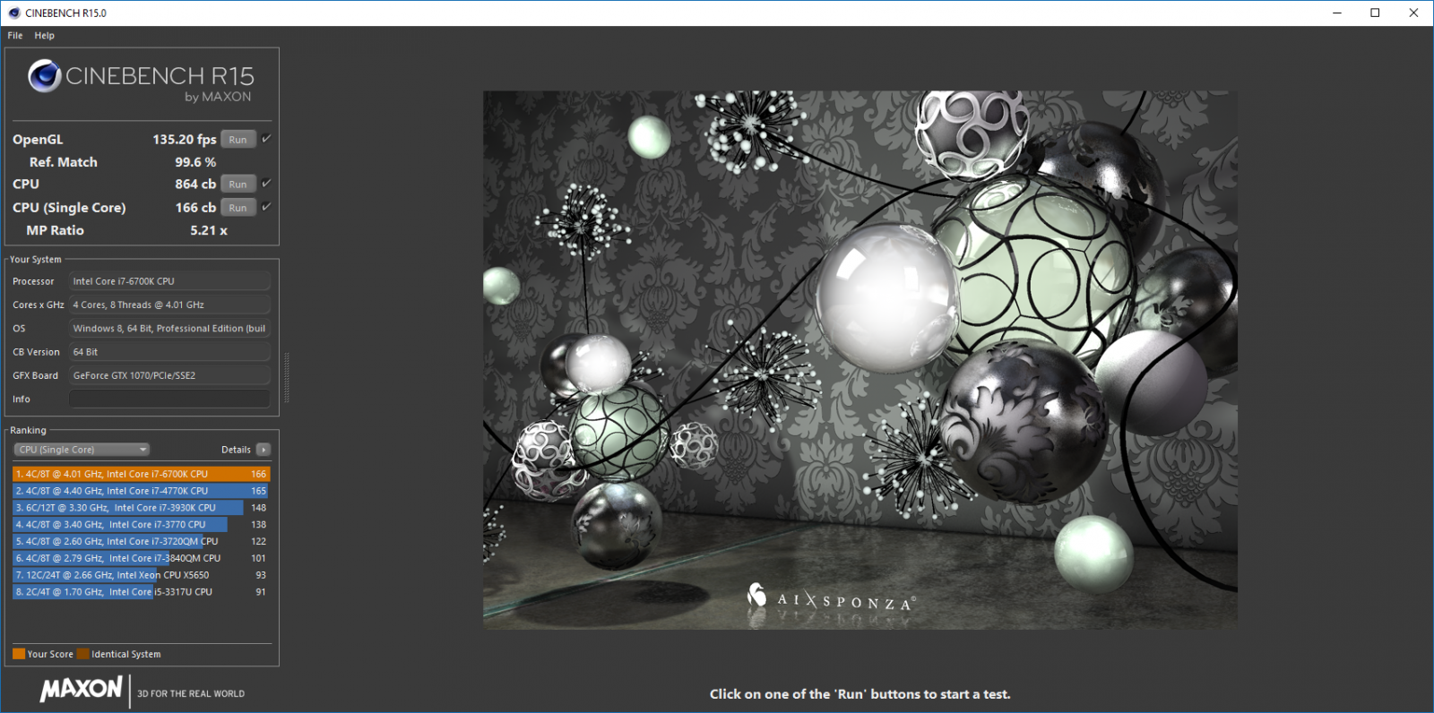The image size is (1434, 713).
Task: Select ranking row 5 Intel Core i7-3720QM
Action: (x=142, y=541)
